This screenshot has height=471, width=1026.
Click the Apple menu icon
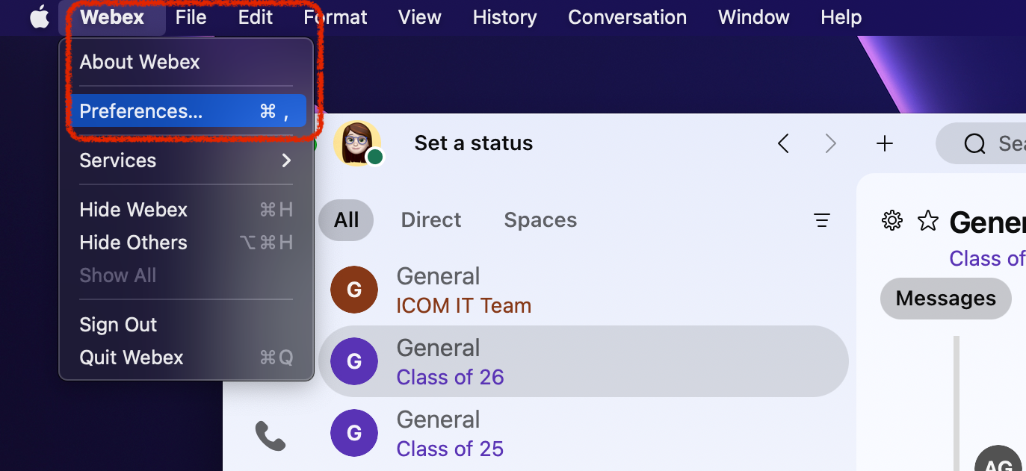39,16
